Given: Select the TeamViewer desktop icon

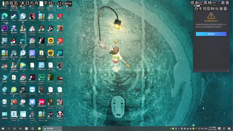Looking at the screenshot, I should coord(32,90).
